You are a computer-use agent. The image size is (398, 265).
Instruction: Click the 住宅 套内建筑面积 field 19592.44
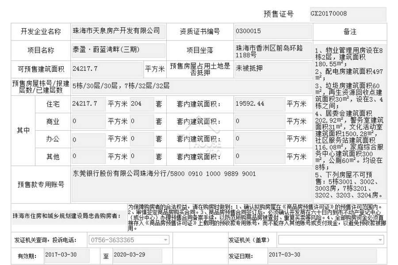[260, 104]
